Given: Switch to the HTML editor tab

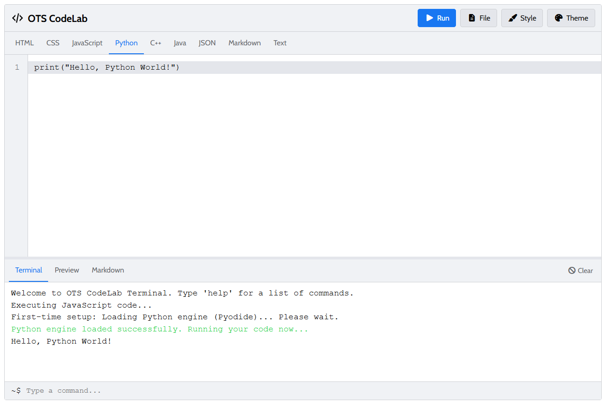Looking at the screenshot, I should [24, 43].
